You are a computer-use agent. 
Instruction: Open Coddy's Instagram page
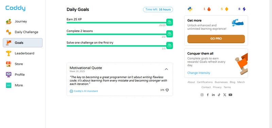coord(202,95)
